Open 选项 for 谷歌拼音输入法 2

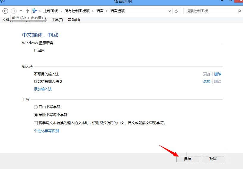click(207, 82)
